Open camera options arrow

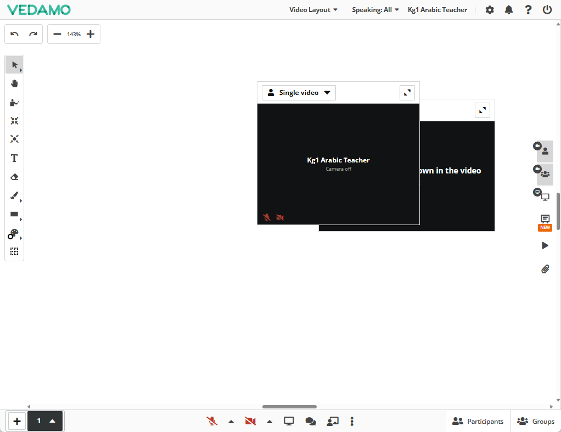[x=270, y=422]
